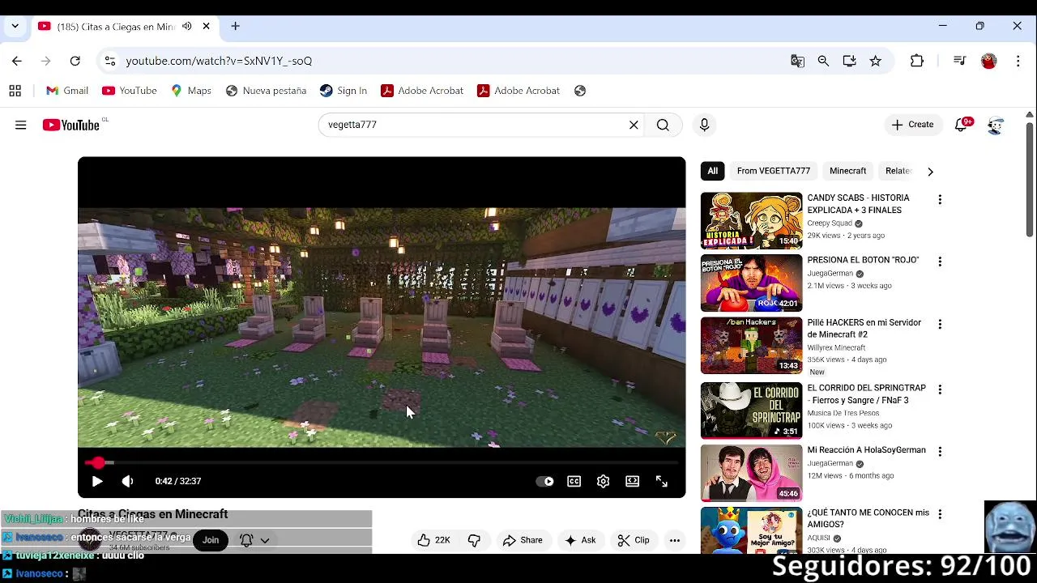Screen dimensions: 1037x583
Task: Open Mi Reacción A HolaSoyGerman video
Action: tap(751, 473)
